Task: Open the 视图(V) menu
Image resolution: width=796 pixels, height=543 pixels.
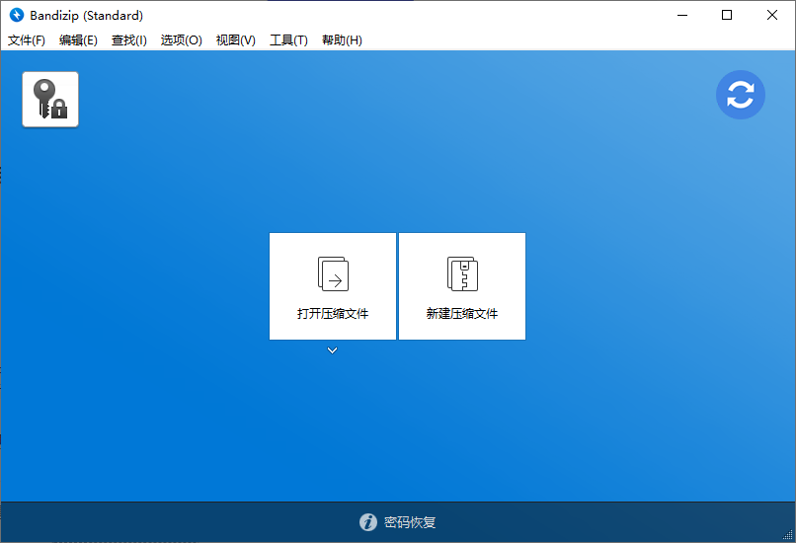Action: (x=236, y=40)
